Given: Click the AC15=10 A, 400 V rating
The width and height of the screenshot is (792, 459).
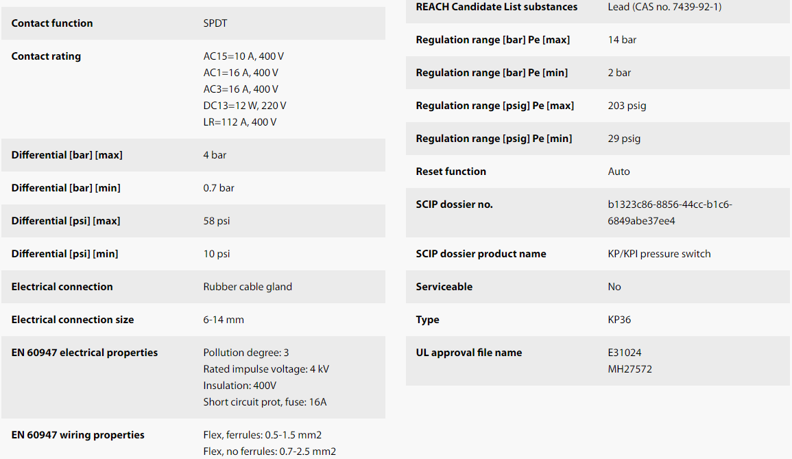Looking at the screenshot, I should point(243,56).
